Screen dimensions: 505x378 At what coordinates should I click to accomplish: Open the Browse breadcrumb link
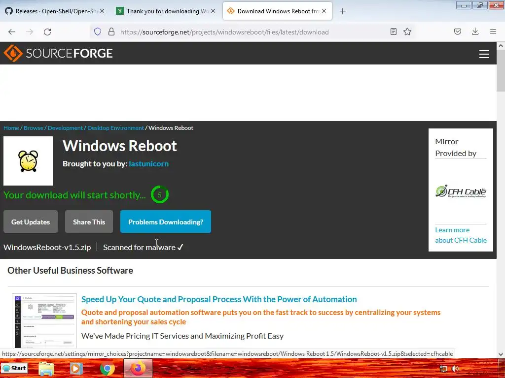click(34, 128)
